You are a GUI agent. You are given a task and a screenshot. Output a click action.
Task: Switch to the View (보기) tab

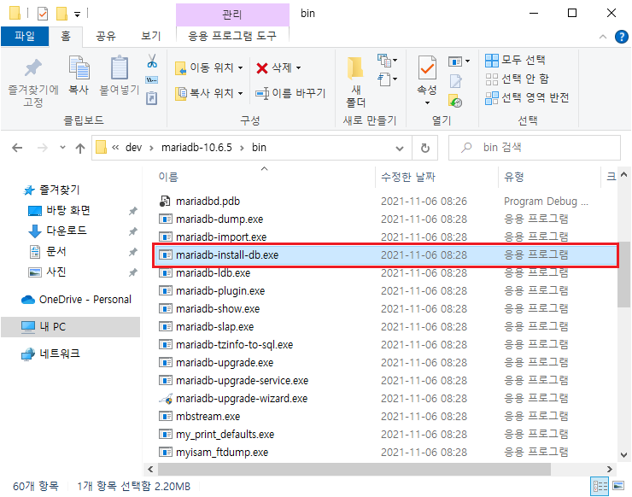(x=151, y=36)
